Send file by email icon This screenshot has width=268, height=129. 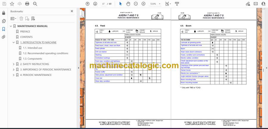click(256, 4)
